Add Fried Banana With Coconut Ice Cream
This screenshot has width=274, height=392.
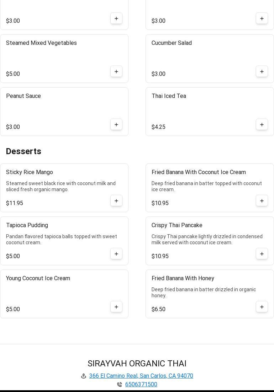point(262,201)
